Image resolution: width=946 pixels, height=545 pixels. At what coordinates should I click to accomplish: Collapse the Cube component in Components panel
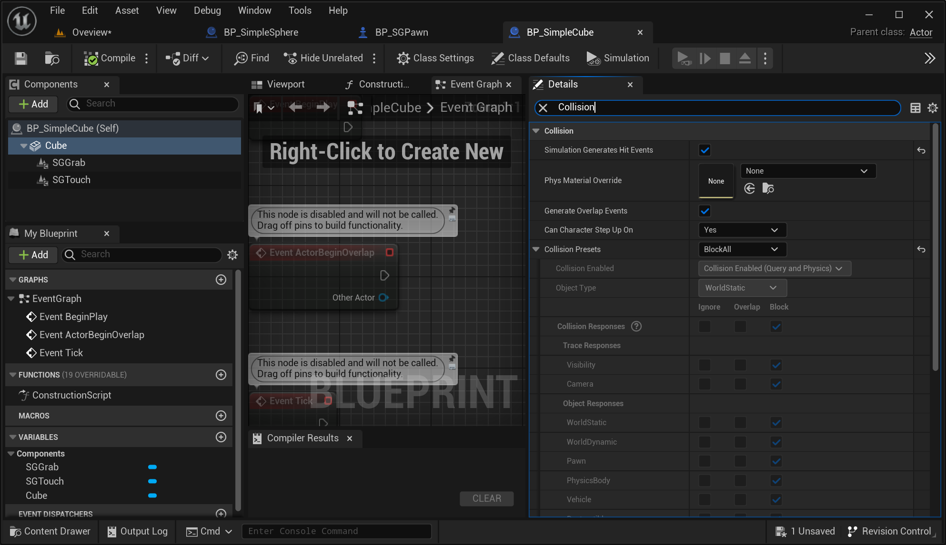click(x=23, y=146)
